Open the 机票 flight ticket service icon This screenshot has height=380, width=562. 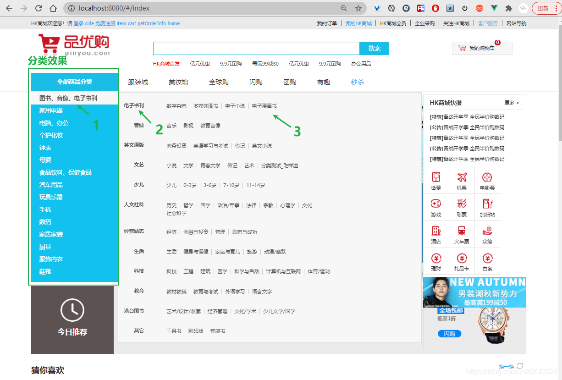[462, 180]
